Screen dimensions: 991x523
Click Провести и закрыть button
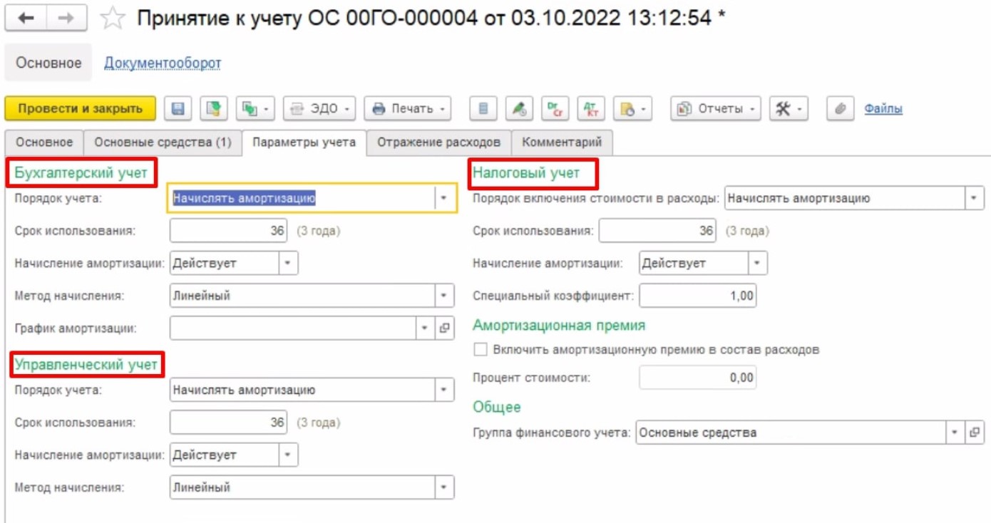tap(80, 109)
